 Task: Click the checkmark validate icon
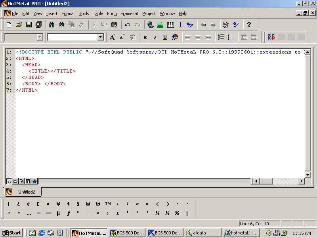pos(236,25)
